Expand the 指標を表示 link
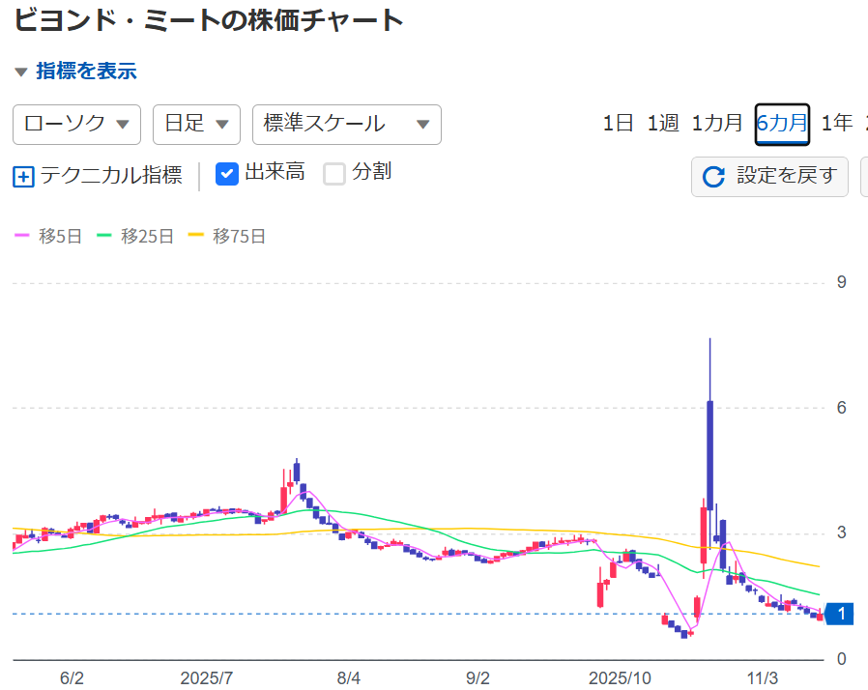868x690 pixels. click(x=86, y=71)
